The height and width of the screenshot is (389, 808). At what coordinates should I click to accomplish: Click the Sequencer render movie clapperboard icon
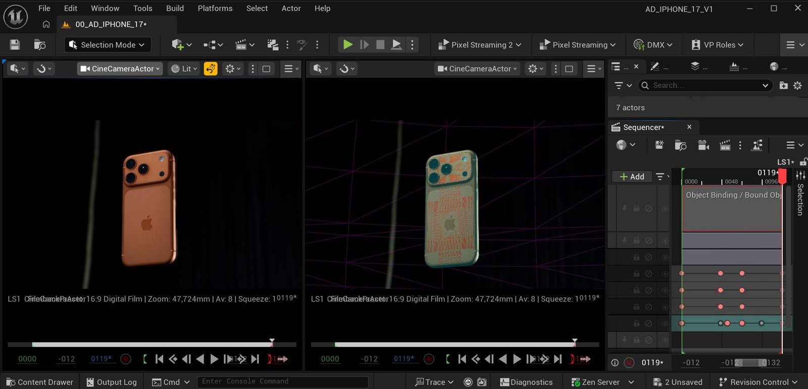point(725,145)
